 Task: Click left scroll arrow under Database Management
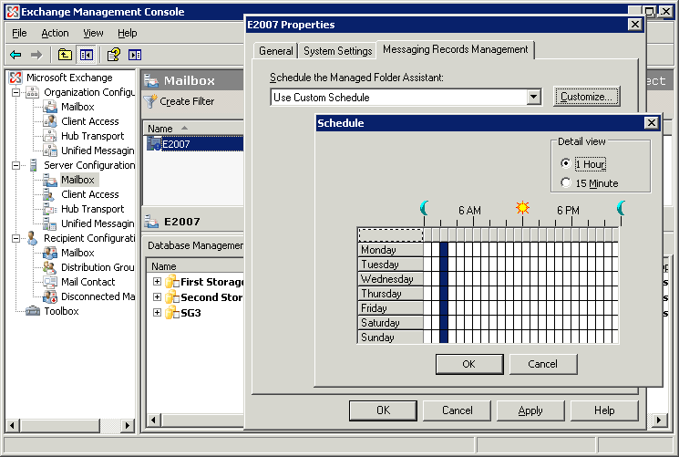153,421
